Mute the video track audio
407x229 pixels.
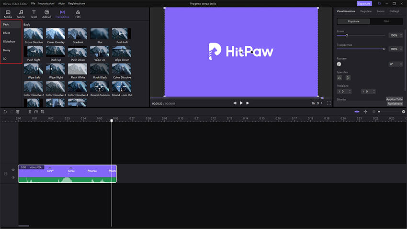point(13,177)
